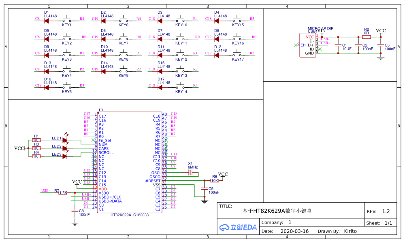The width and height of the screenshot is (405, 243).
Task: Click the VCC label left of R3
Action: (19, 148)
